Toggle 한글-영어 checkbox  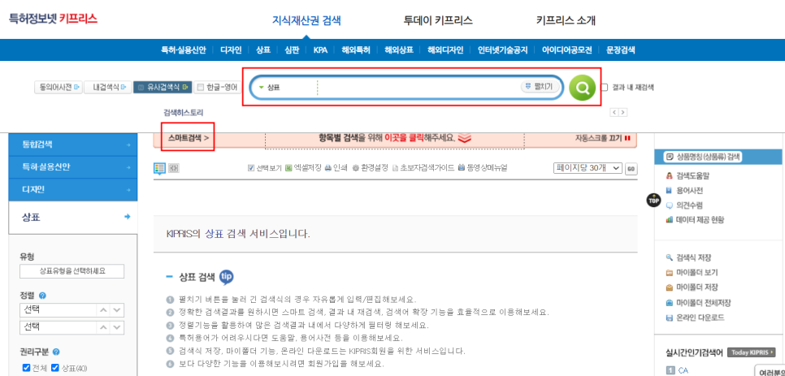click(202, 88)
